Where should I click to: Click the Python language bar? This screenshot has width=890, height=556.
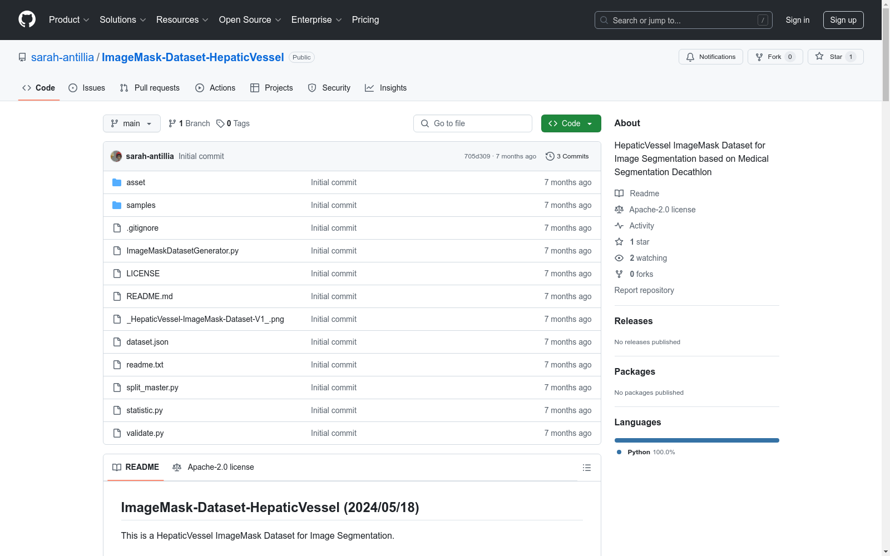tap(696, 440)
